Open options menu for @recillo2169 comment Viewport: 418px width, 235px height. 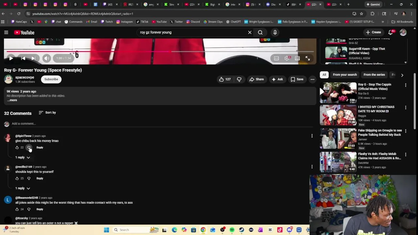point(312,167)
